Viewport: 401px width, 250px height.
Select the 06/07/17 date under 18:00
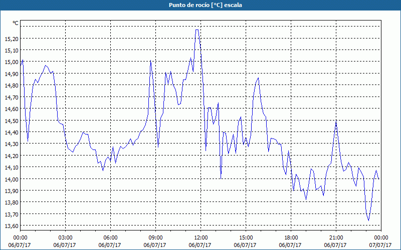pyautogui.click(x=290, y=245)
